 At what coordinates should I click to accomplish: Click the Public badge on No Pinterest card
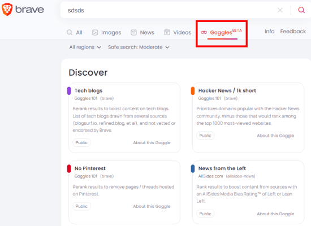(x=81, y=206)
